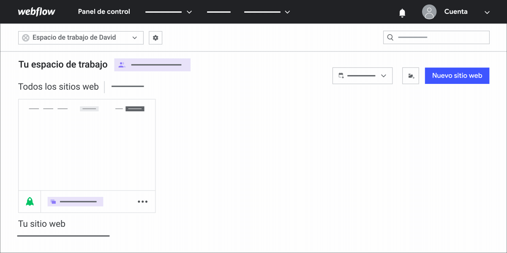Click the search magnifier icon
Image resolution: width=507 pixels, height=253 pixels.
coord(390,37)
